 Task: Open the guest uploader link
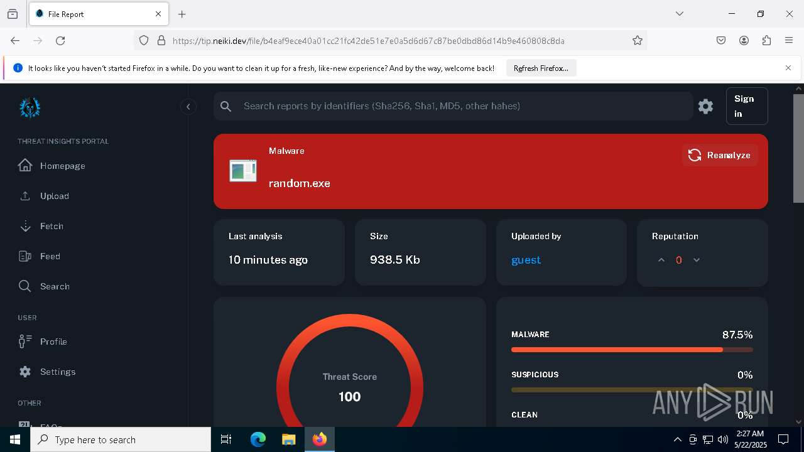[x=526, y=260]
